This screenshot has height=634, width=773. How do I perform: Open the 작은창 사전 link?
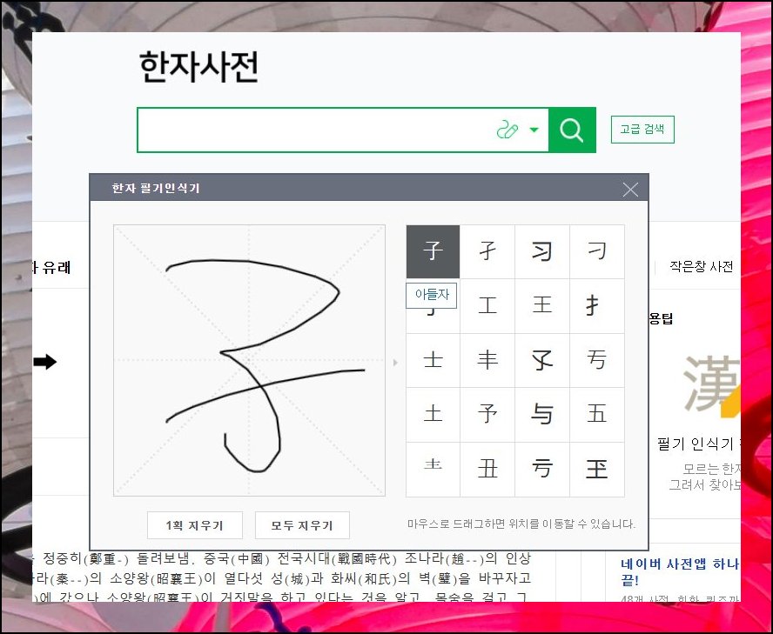(x=701, y=266)
